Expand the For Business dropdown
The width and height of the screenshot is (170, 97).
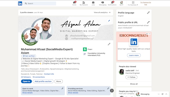[x=133, y=3]
